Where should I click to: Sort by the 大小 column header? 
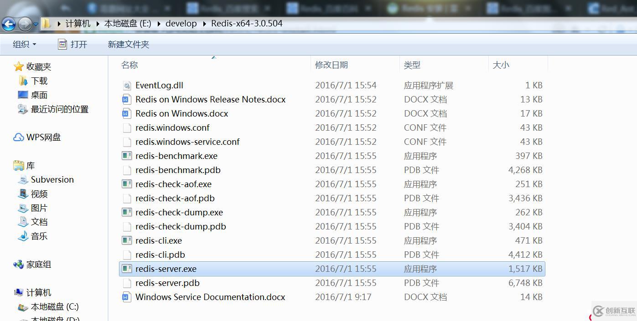(x=501, y=65)
